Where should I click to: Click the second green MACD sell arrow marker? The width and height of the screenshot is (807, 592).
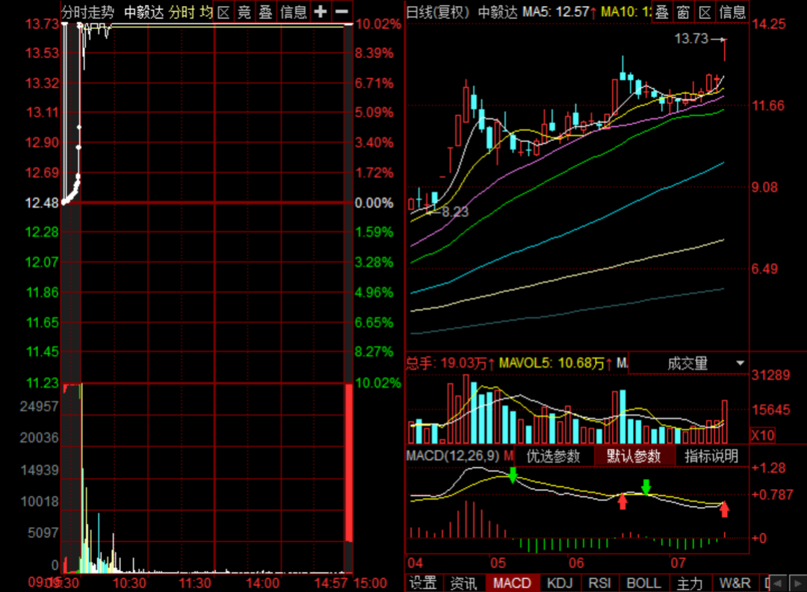tap(646, 487)
